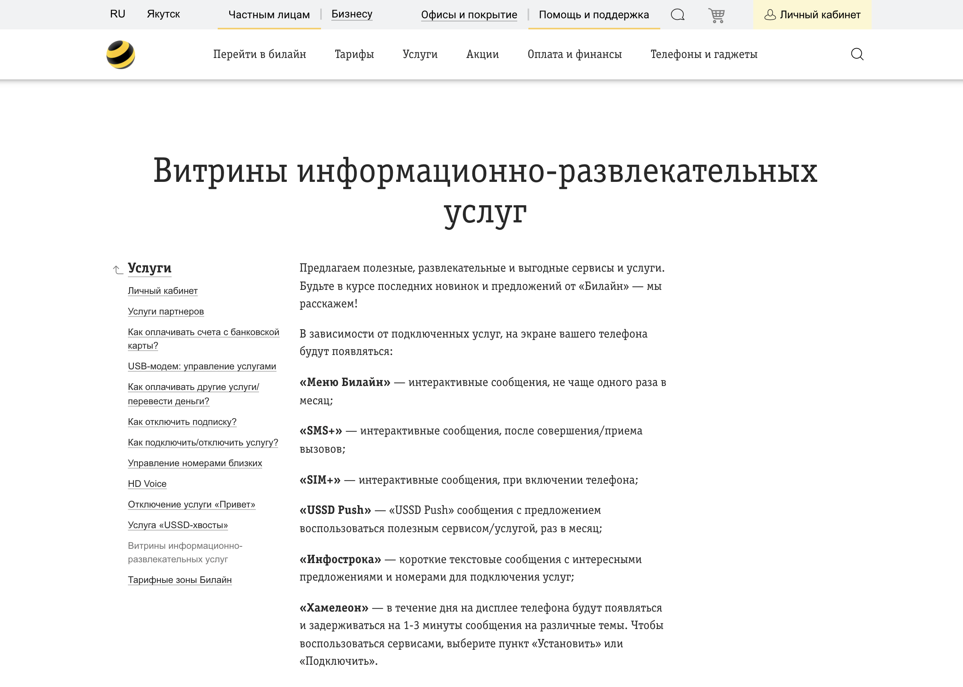The height and width of the screenshot is (687, 963).
Task: Open the Услуги menu
Action: 419,54
